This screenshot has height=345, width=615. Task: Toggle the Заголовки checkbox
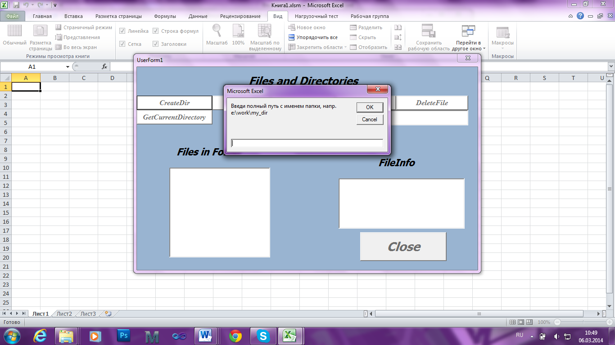[156, 44]
